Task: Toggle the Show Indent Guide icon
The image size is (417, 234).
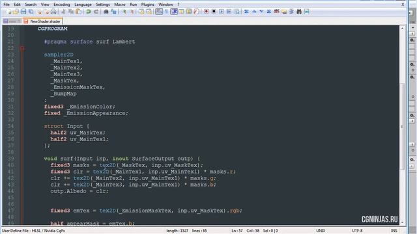Action: click(174, 12)
